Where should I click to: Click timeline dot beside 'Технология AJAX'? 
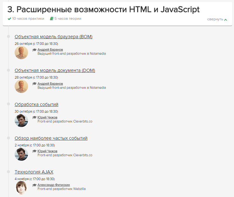pyautogui.click(x=8, y=172)
